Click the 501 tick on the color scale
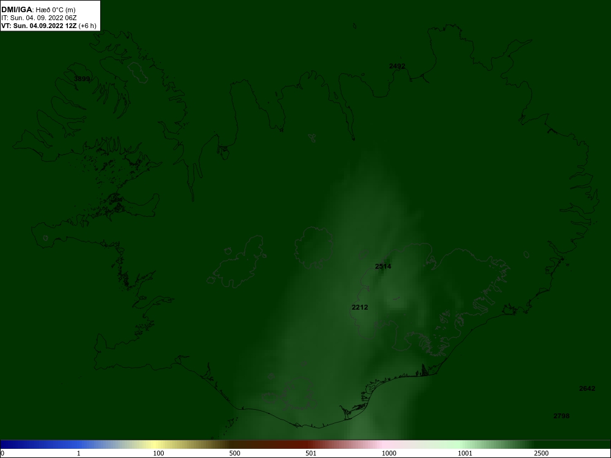Viewport: 611px width, 458px height. coord(311,453)
